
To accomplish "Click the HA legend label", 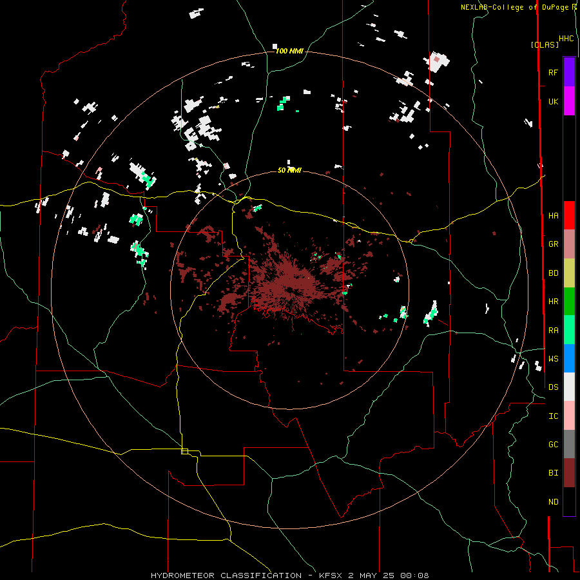I will [553, 216].
